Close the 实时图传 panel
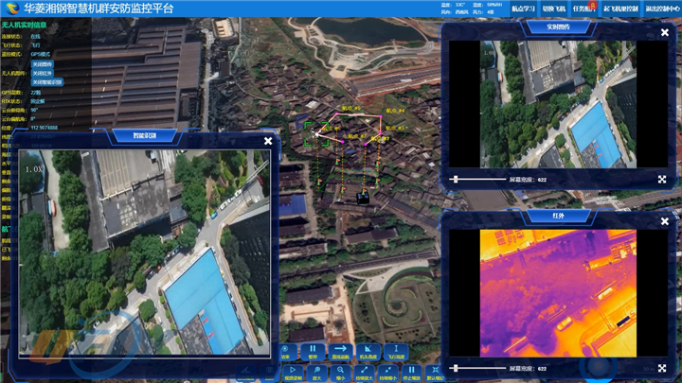The width and height of the screenshot is (682, 383). click(x=665, y=32)
